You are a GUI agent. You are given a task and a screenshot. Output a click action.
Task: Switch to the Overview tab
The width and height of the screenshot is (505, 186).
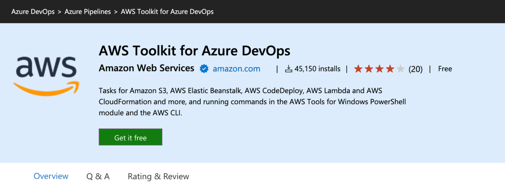(x=51, y=176)
